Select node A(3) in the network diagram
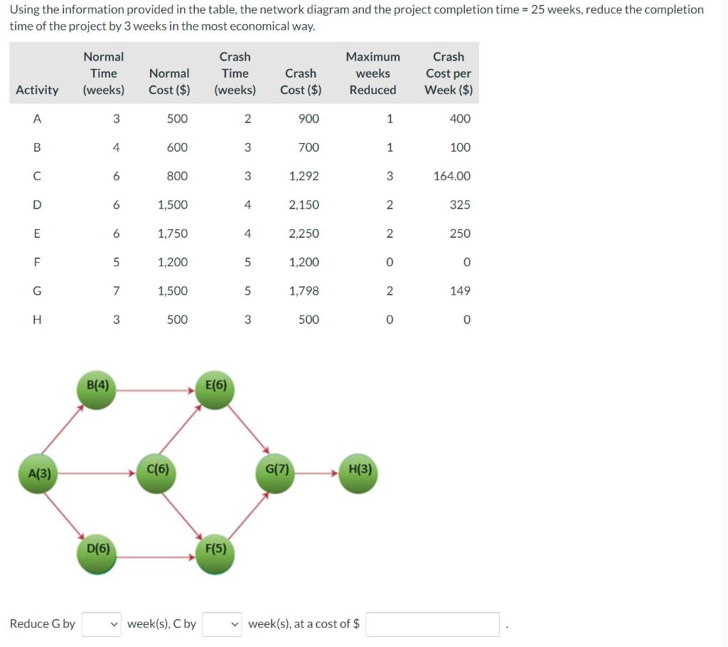 [39, 473]
